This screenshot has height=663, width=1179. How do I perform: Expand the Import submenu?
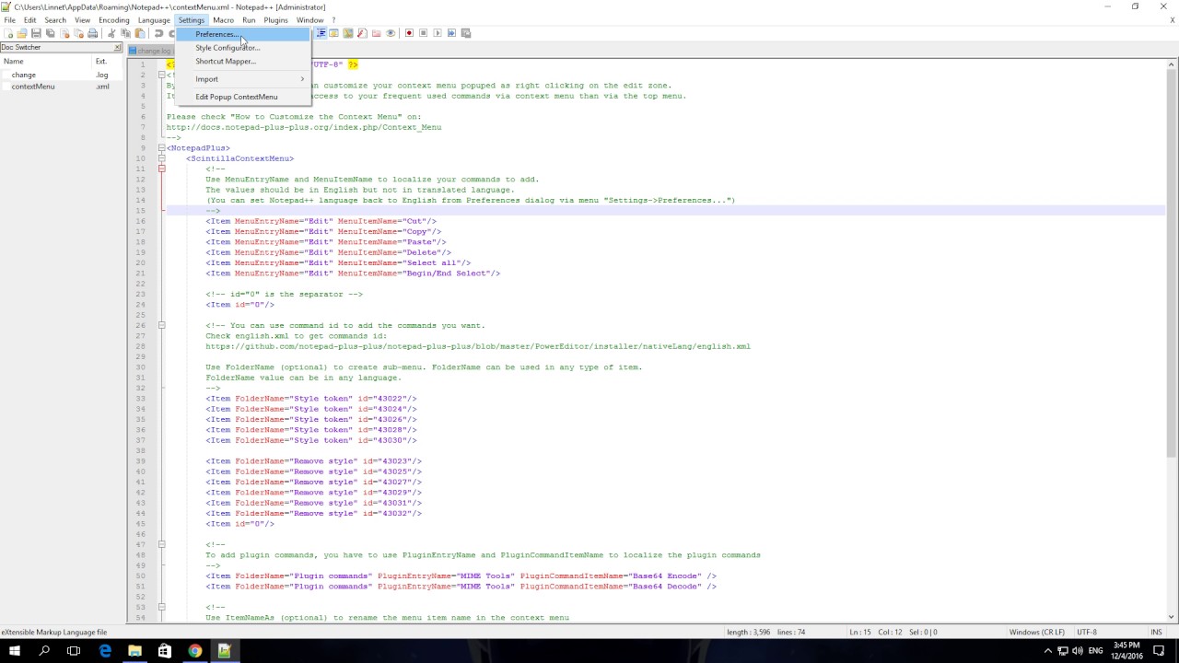(243, 79)
